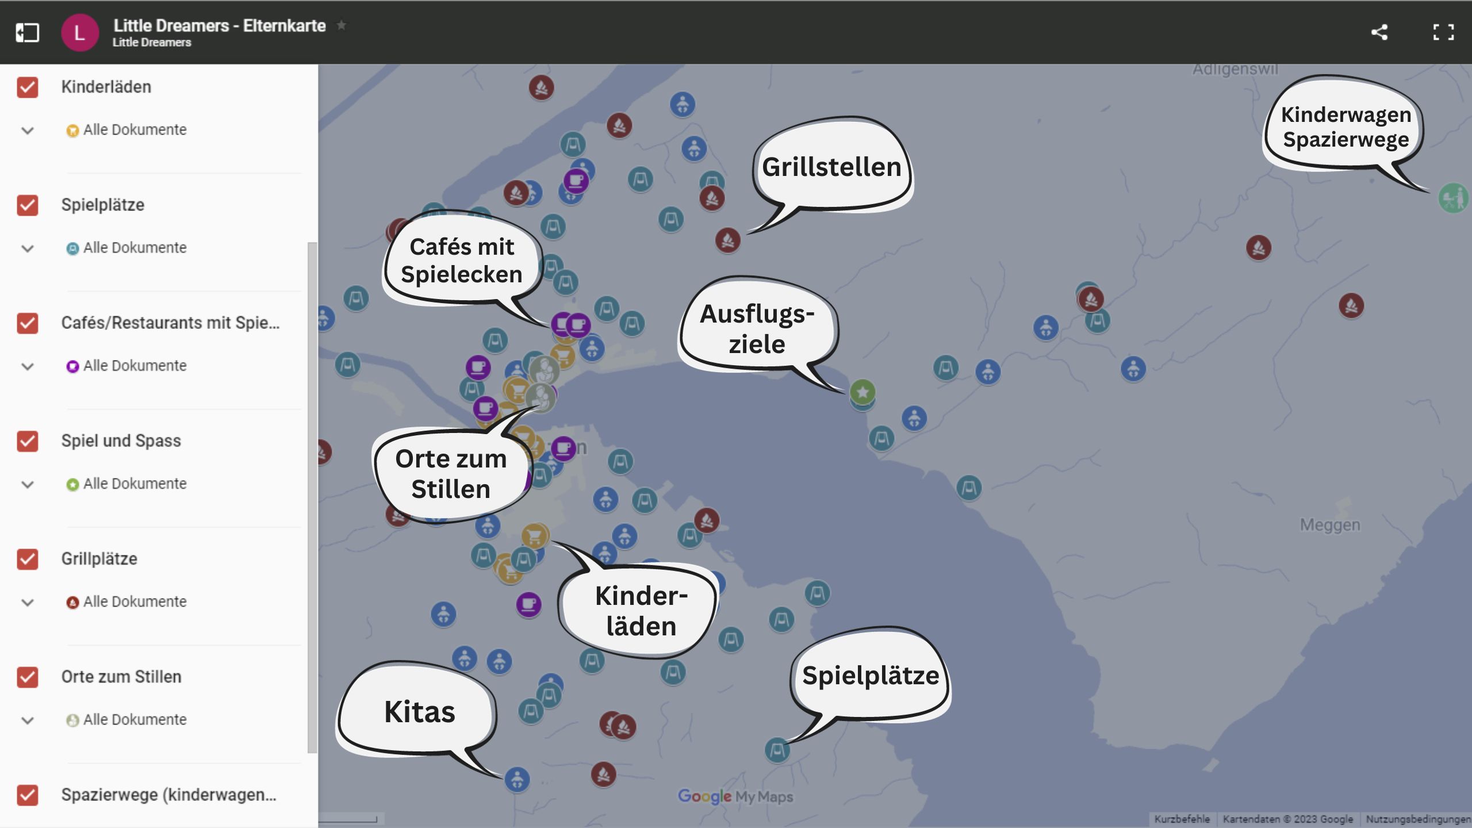Collapse the map legend sidebar icon

(27, 32)
